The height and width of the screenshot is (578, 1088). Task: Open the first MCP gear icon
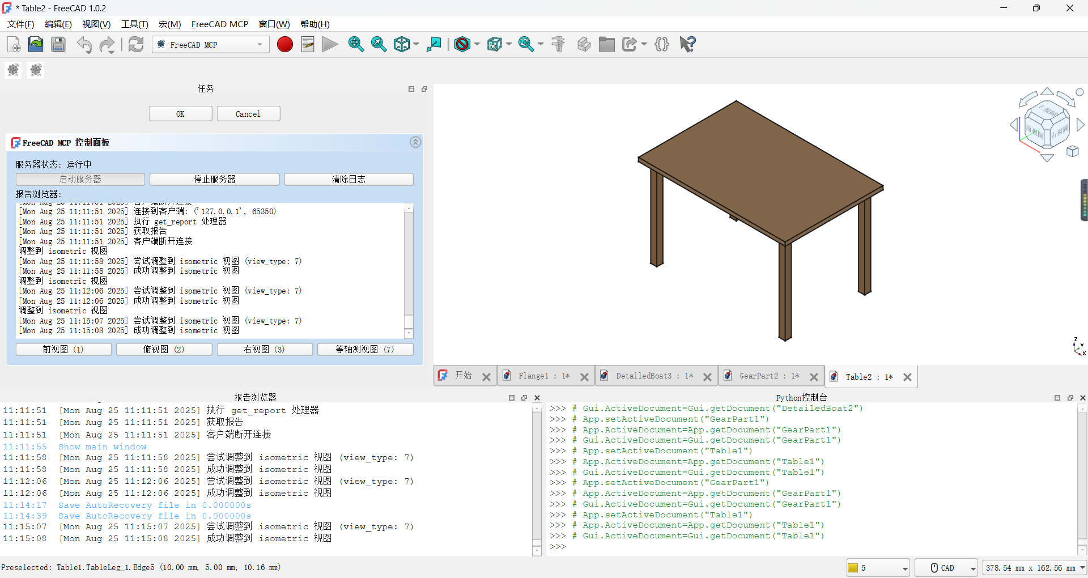tap(12, 70)
